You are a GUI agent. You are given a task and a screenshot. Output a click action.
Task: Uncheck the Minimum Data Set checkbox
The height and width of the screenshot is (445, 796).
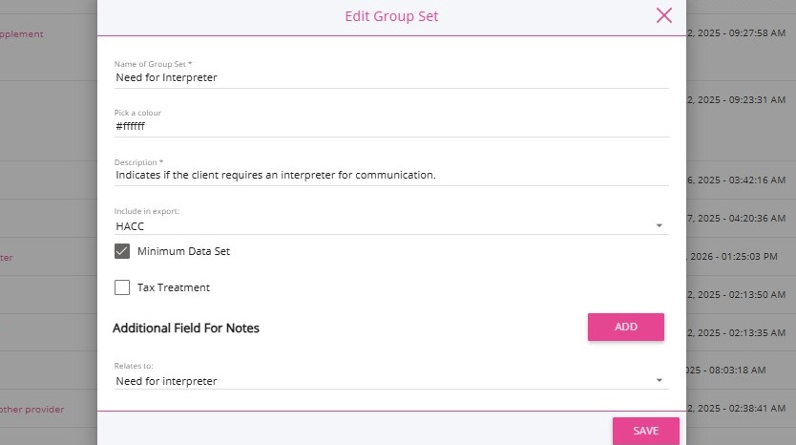122,252
